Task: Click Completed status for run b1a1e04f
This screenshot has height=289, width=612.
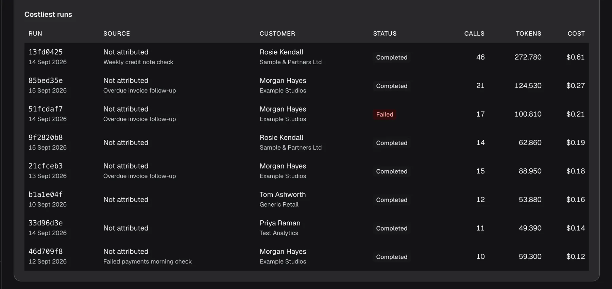Action: tap(392, 200)
